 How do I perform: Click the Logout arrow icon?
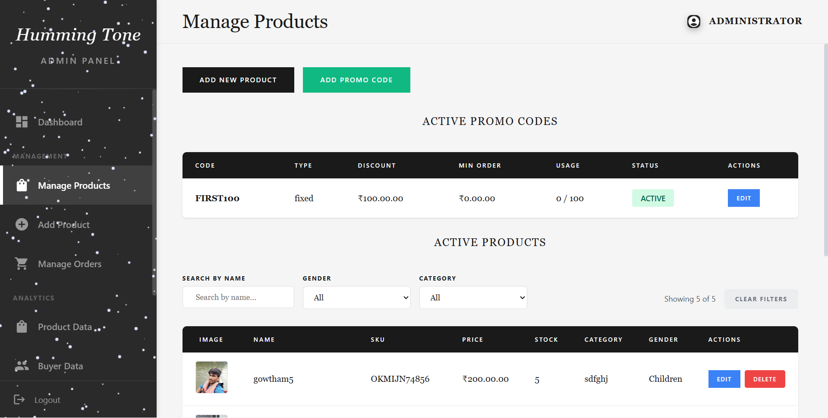(19, 399)
